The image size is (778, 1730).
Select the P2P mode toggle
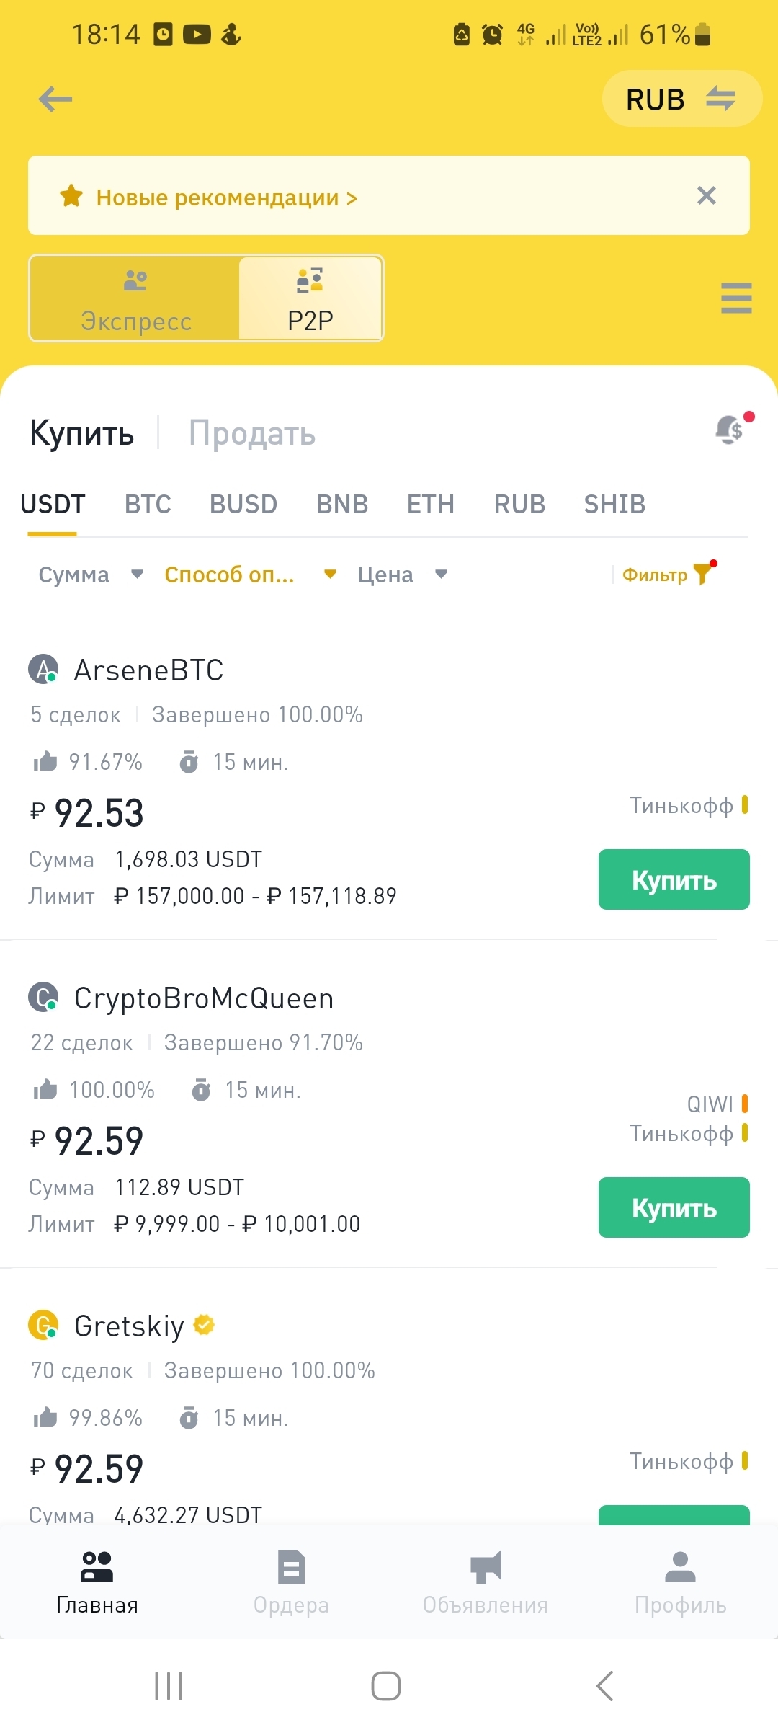click(x=310, y=298)
